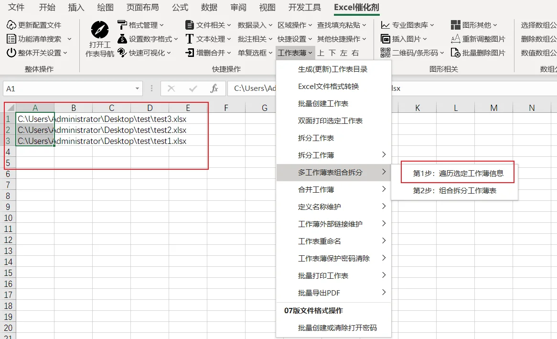Expand the 数据录入 dropdown
557x339 pixels.
(x=255, y=25)
